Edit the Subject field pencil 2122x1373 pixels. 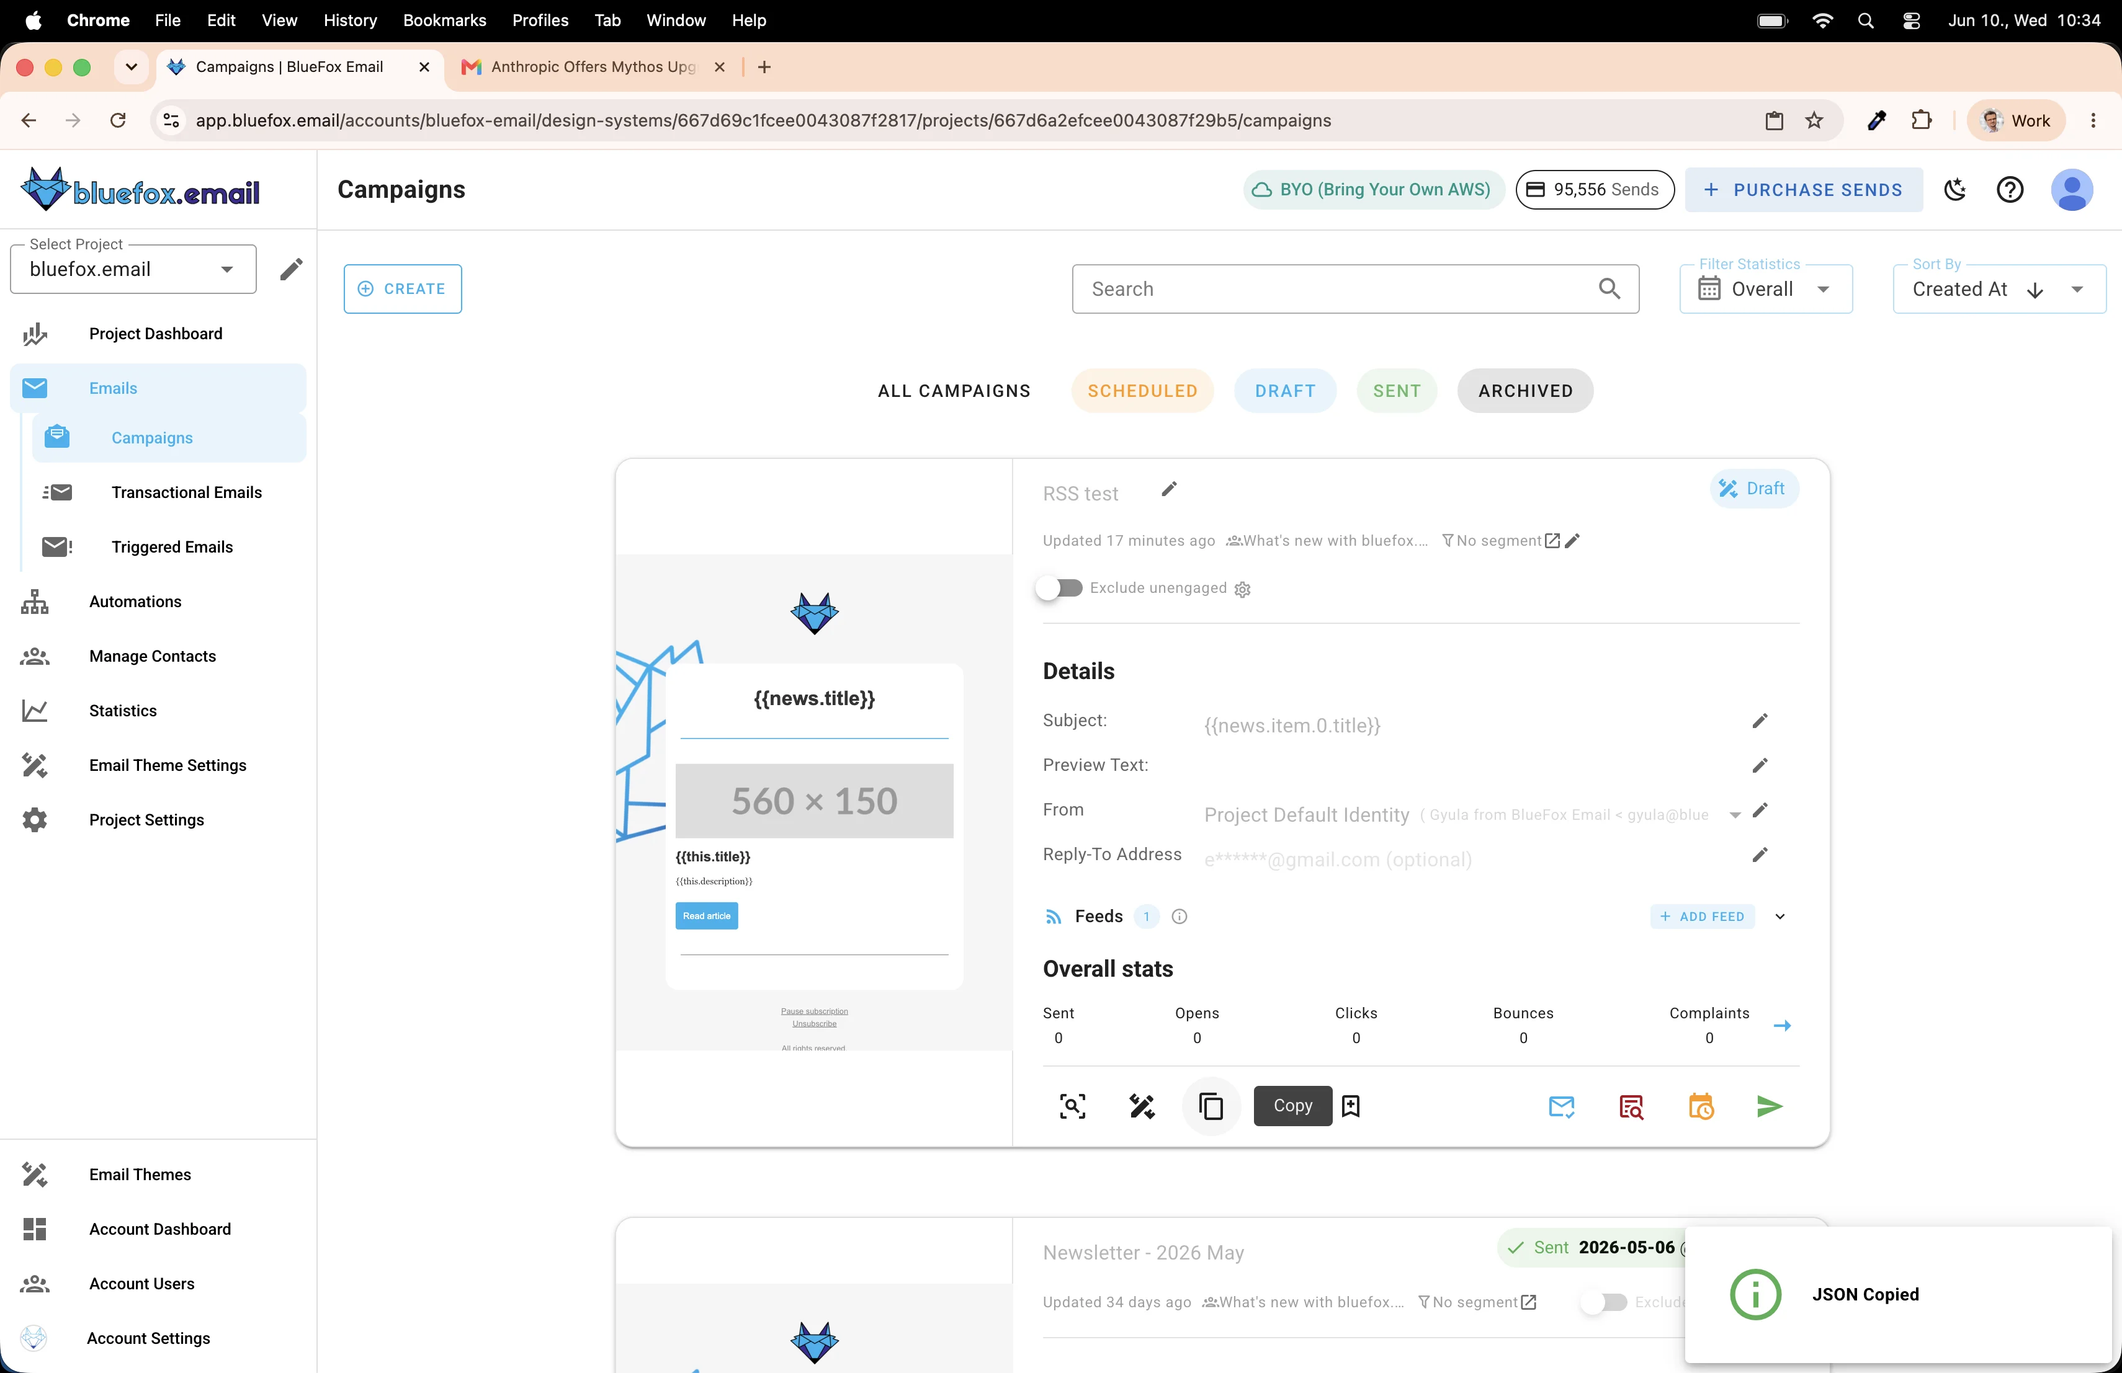[1760, 721]
